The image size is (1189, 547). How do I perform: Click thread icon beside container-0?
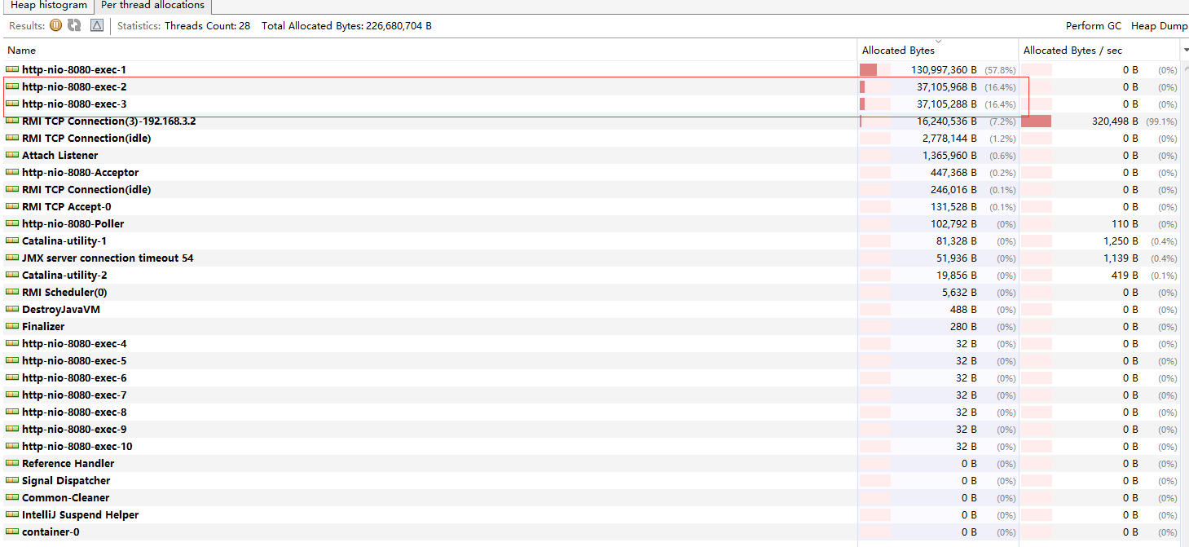coord(12,532)
